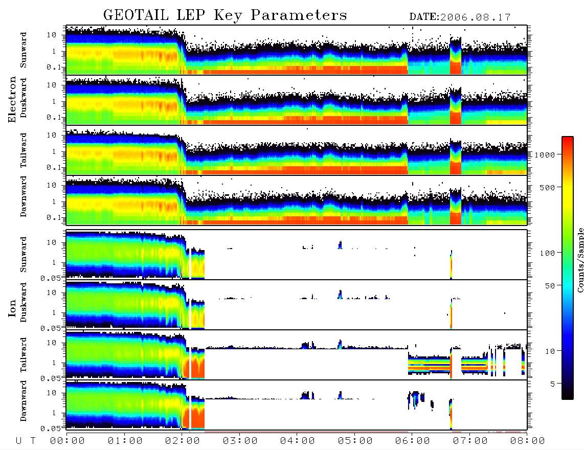
Task: Select the Ion Dawnward panel label
Action: tap(24, 401)
